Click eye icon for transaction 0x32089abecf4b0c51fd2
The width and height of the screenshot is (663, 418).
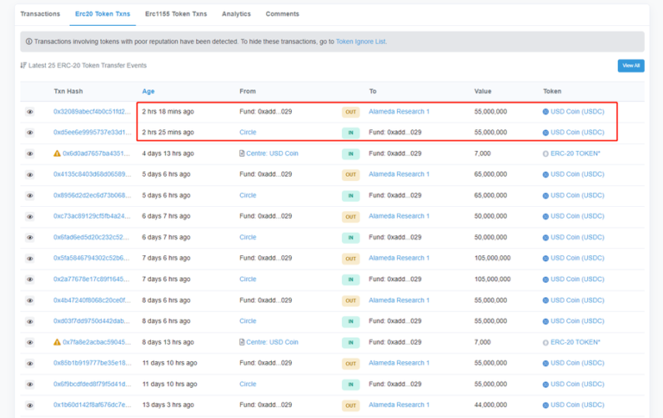pyautogui.click(x=29, y=112)
